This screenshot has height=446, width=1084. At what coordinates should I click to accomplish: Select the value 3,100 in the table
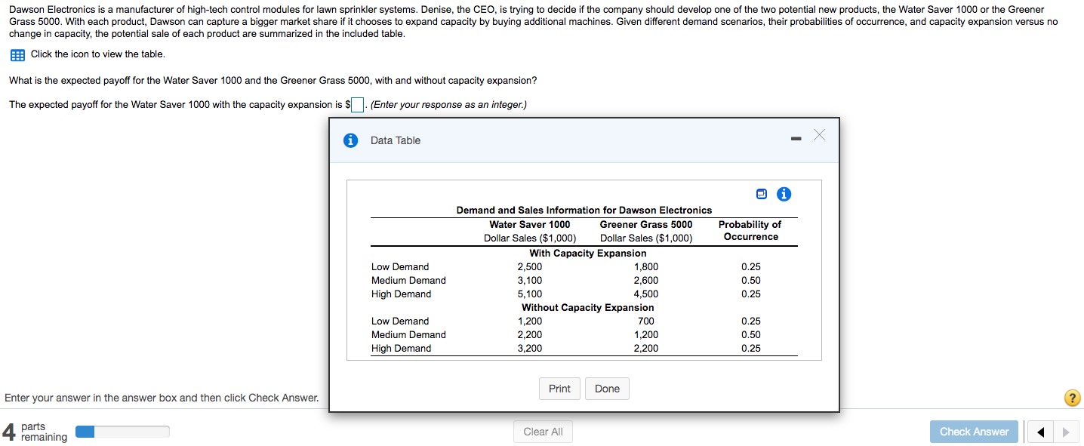click(x=529, y=280)
